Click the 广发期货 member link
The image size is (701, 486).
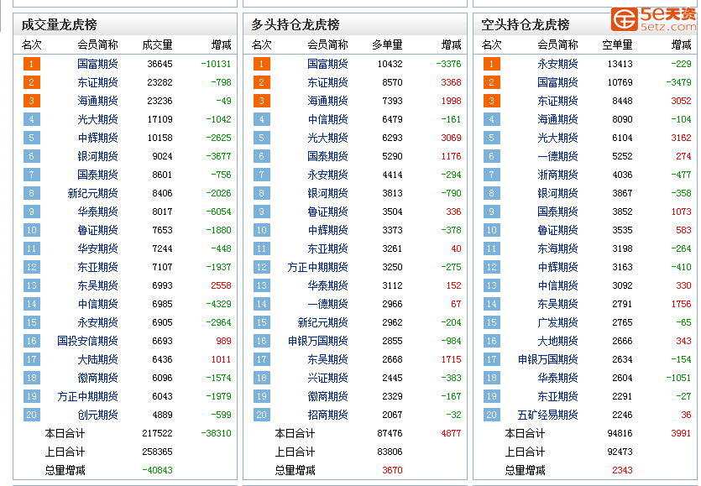(557, 322)
